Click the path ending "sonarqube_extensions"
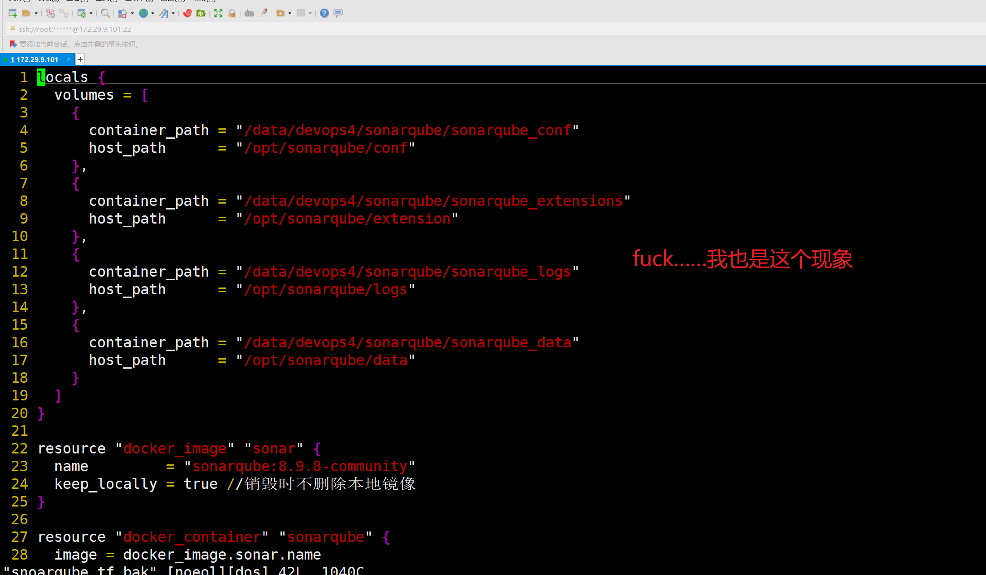The width and height of the screenshot is (986, 575). [x=433, y=201]
